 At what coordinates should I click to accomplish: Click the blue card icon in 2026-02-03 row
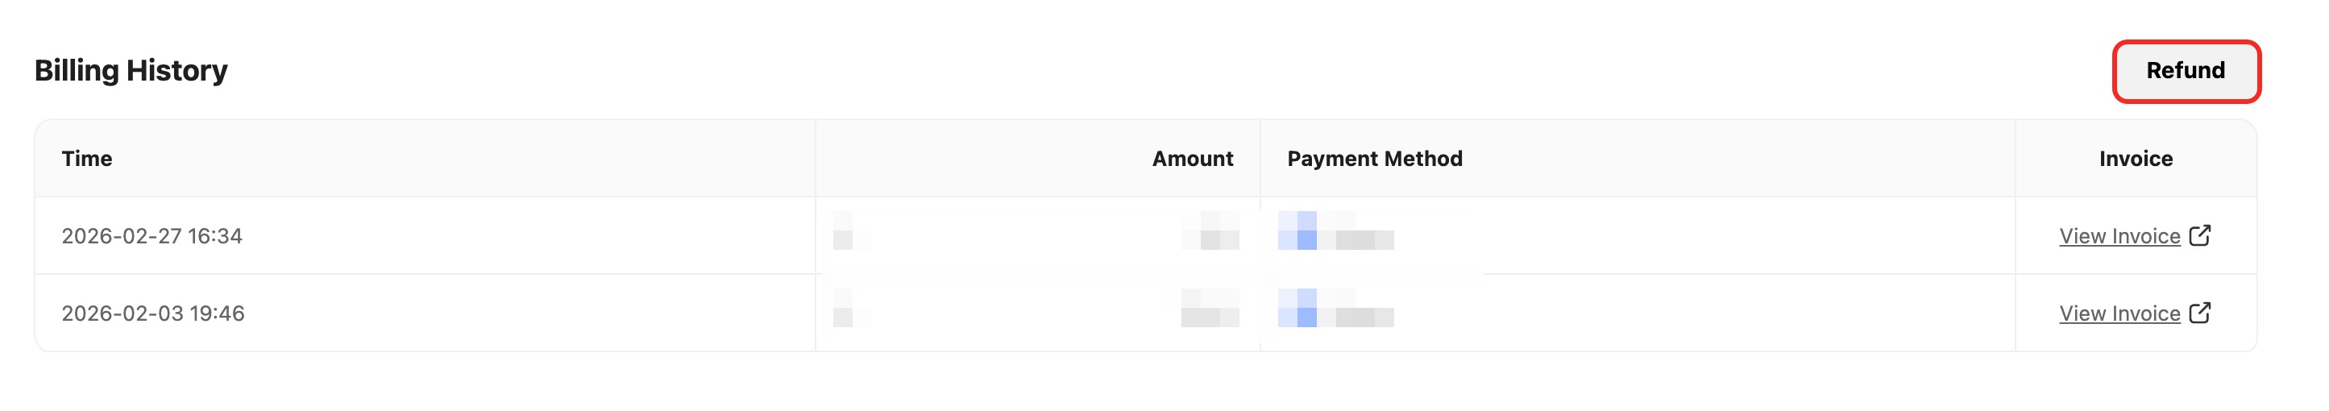click(1297, 309)
